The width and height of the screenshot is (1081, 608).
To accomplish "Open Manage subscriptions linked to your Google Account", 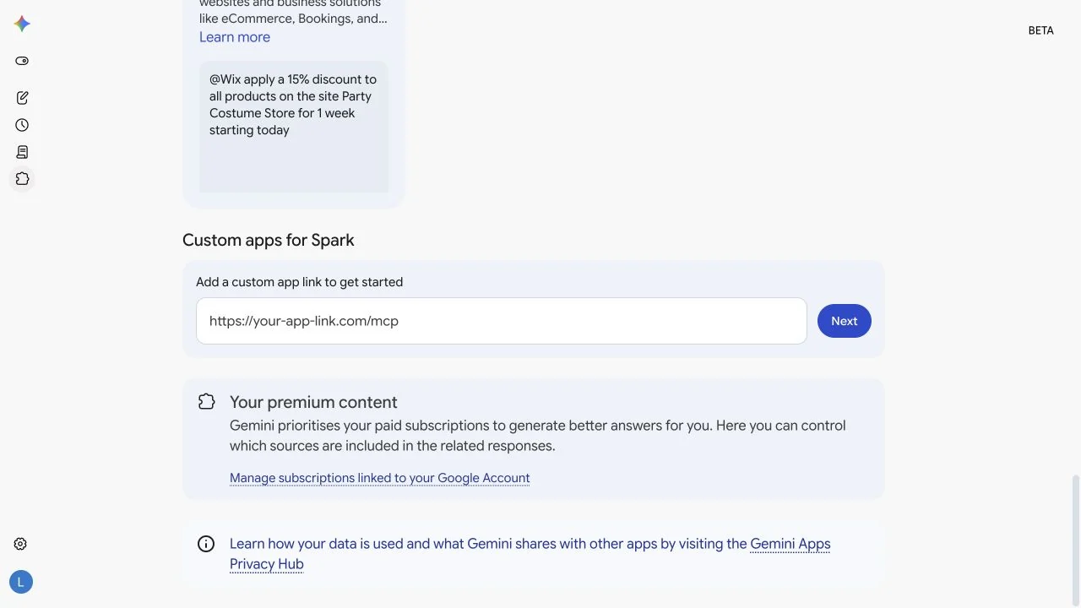I will pos(380,478).
